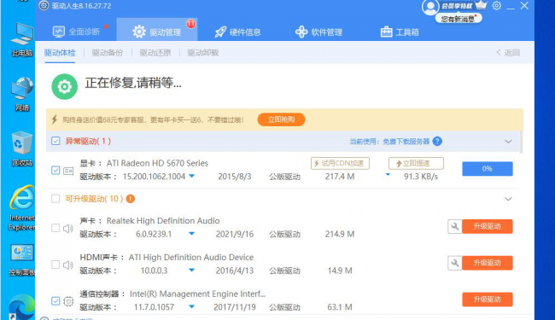Click the red 11 badge on 驱动管理
Screen dimensions: 555x320
coord(190,24)
